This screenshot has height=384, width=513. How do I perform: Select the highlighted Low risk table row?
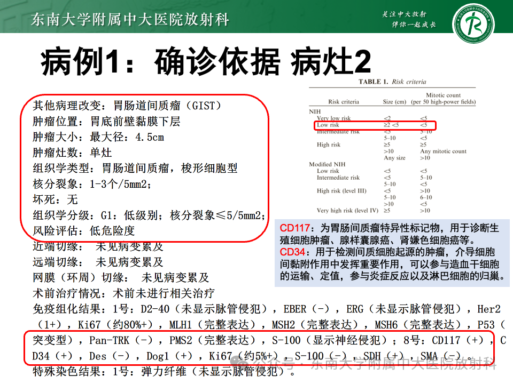coord(375,125)
